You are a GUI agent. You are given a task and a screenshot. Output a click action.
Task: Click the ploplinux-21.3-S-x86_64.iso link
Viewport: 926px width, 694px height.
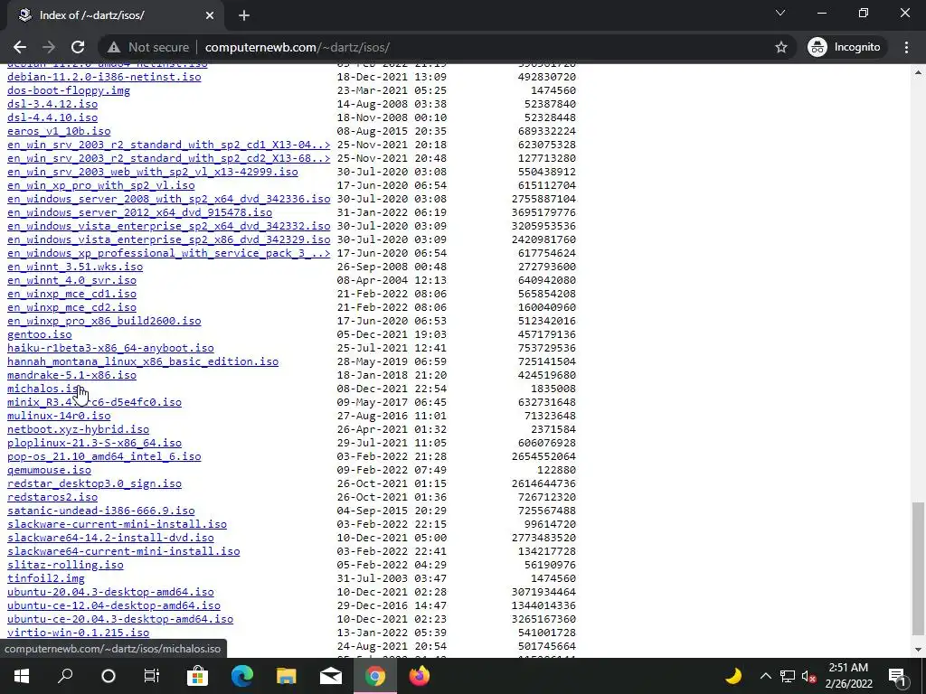pyautogui.click(x=94, y=443)
